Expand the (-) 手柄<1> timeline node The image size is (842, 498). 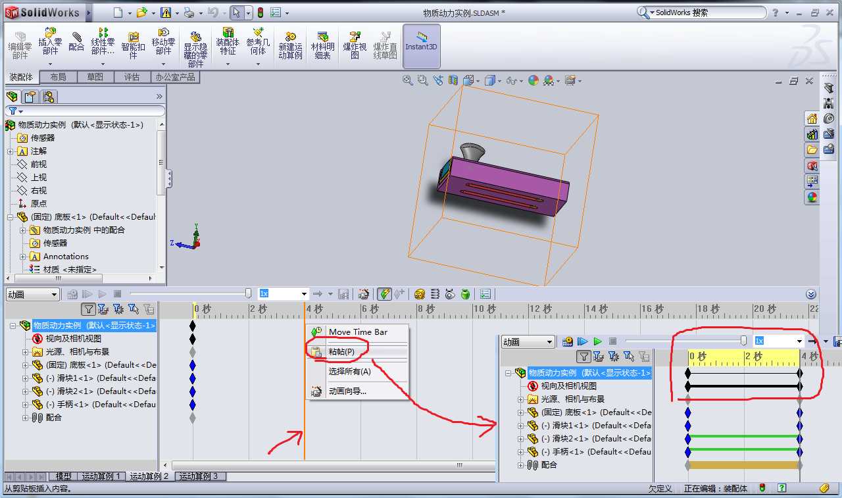[x=26, y=405]
